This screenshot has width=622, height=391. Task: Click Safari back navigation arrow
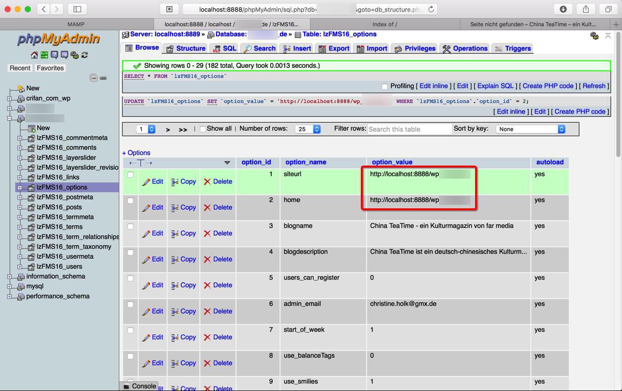click(44, 9)
